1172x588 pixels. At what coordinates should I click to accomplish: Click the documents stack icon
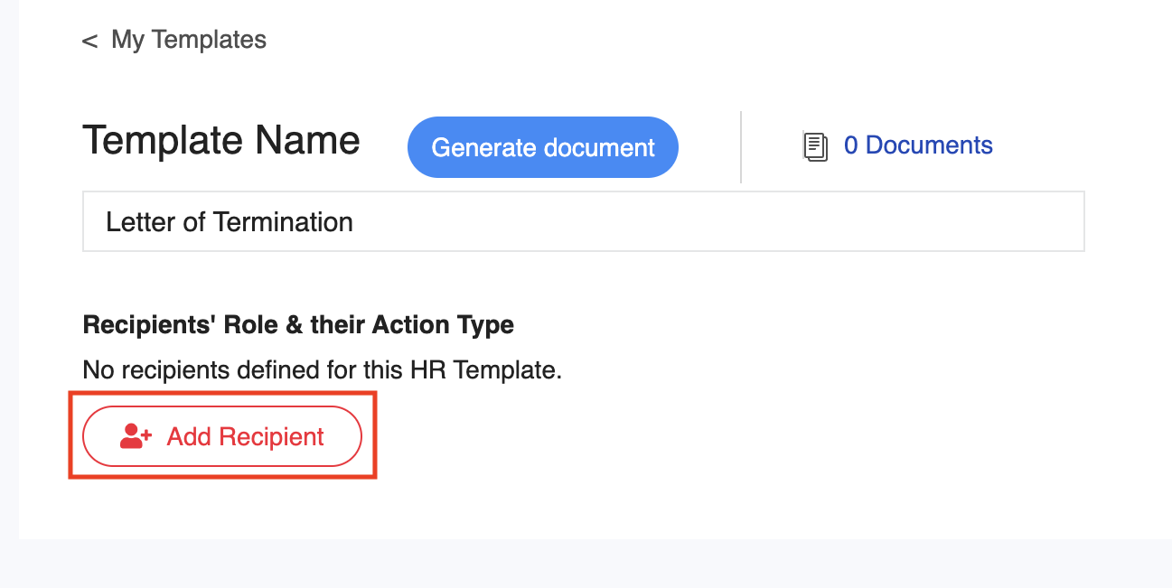(x=815, y=146)
